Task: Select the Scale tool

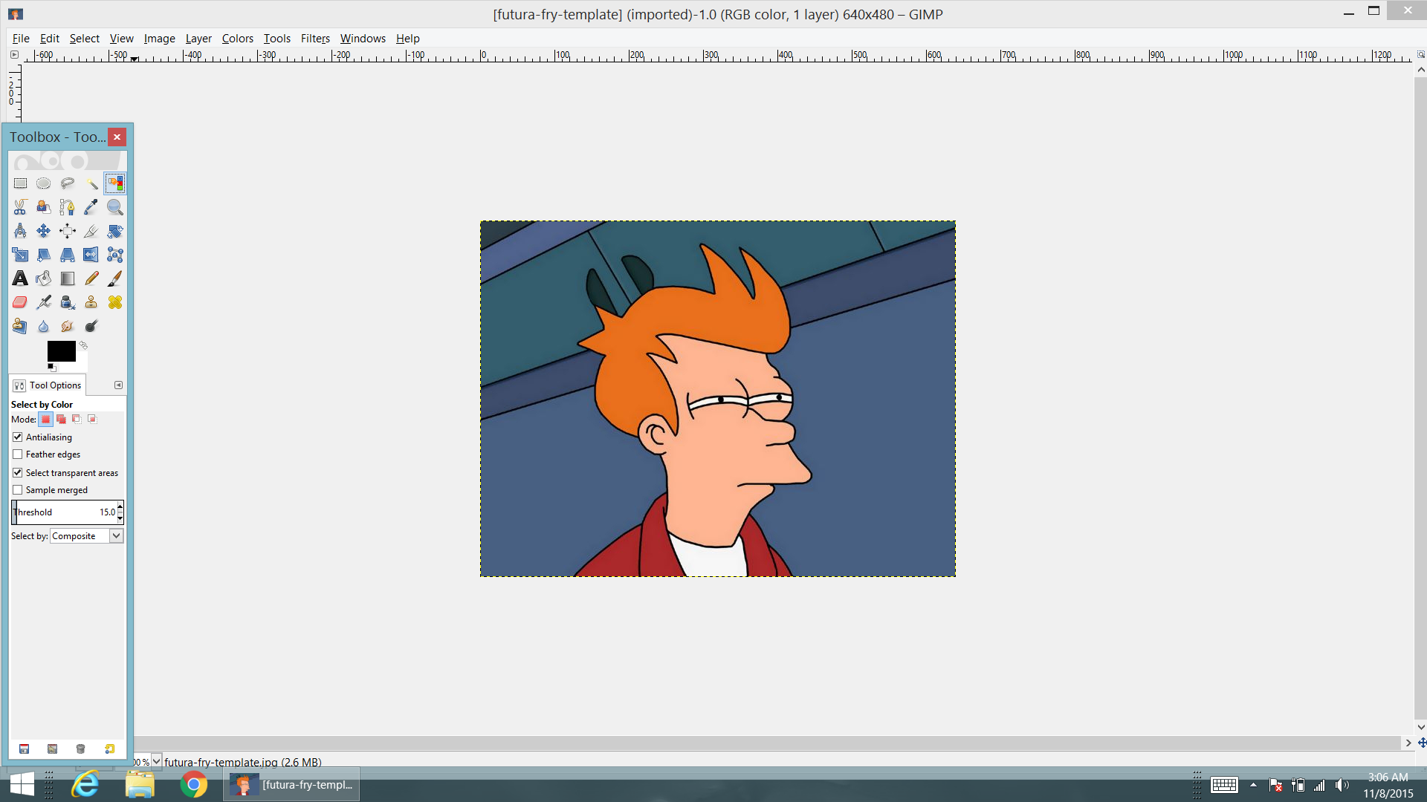Action: coord(20,255)
